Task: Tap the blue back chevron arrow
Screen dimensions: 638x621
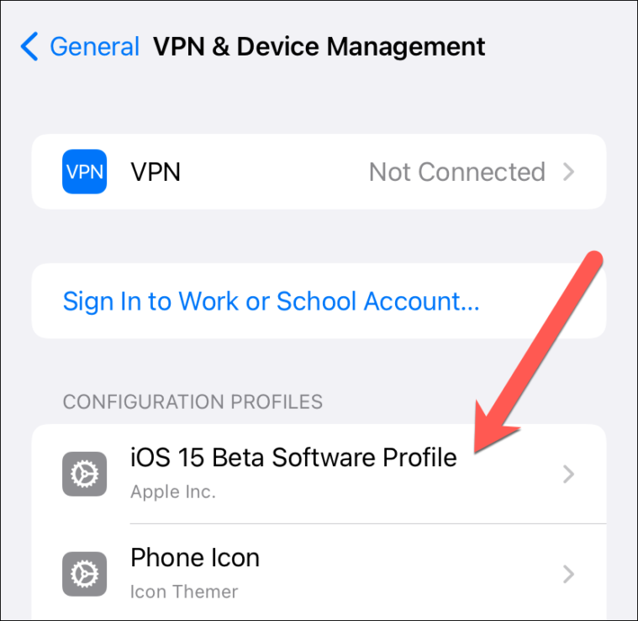Action: (x=29, y=46)
